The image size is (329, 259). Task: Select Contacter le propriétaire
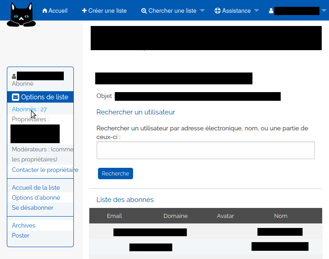click(45, 170)
